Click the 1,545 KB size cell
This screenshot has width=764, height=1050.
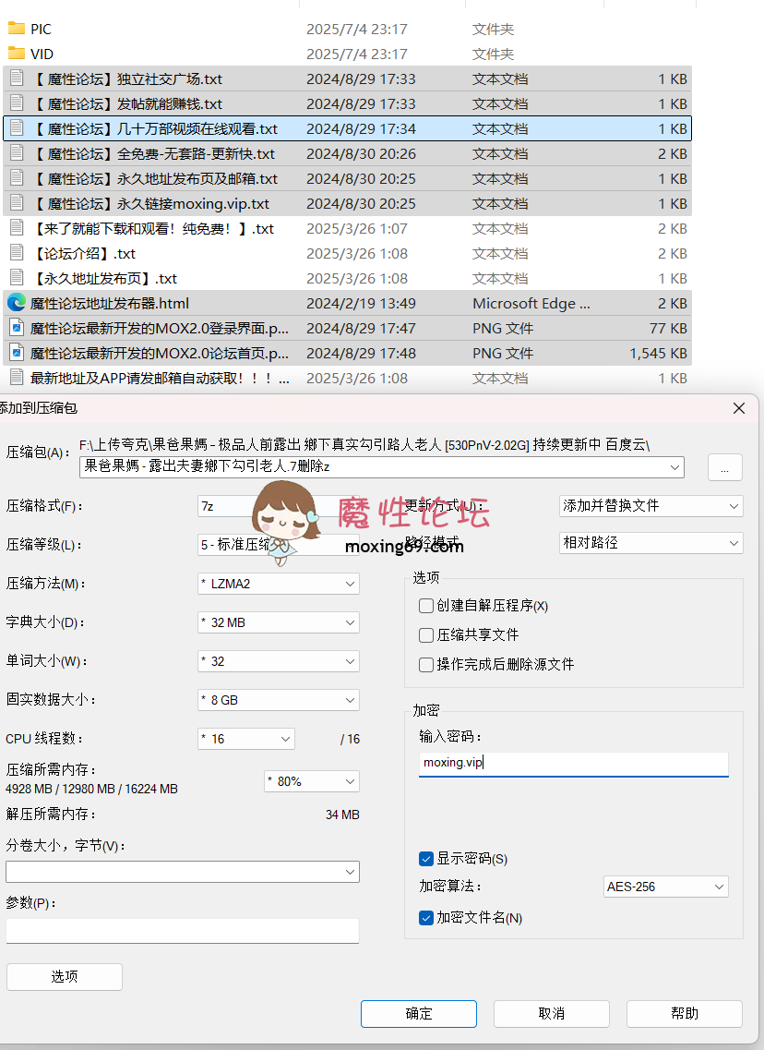[658, 353]
